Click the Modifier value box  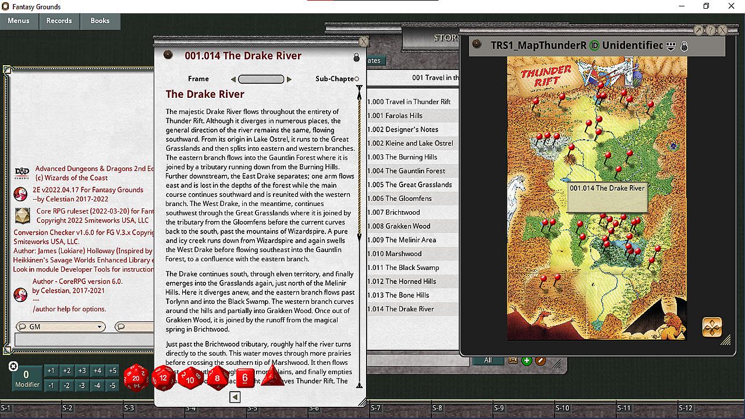pyautogui.click(x=27, y=378)
